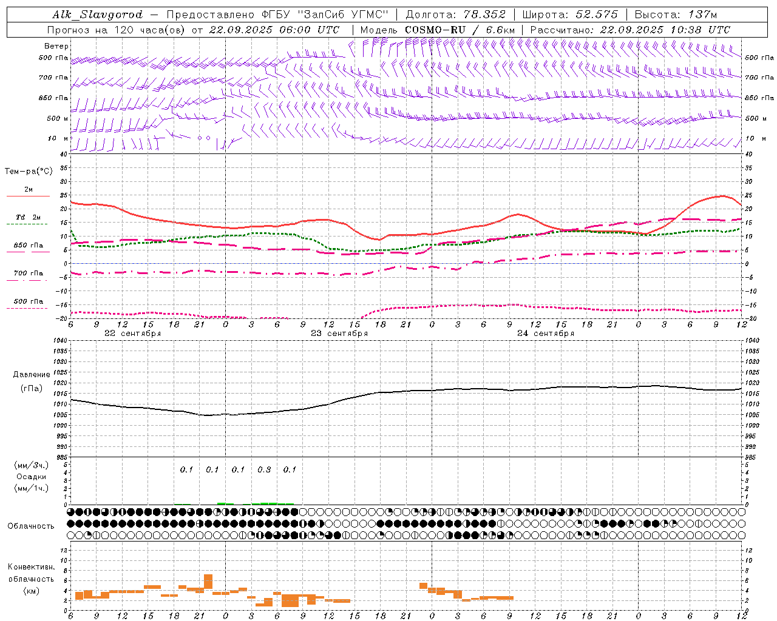This screenshot has width=777, height=621.
Task: Click the '(мм/1ч.)' precipitation unit label
Action: [x=32, y=488]
